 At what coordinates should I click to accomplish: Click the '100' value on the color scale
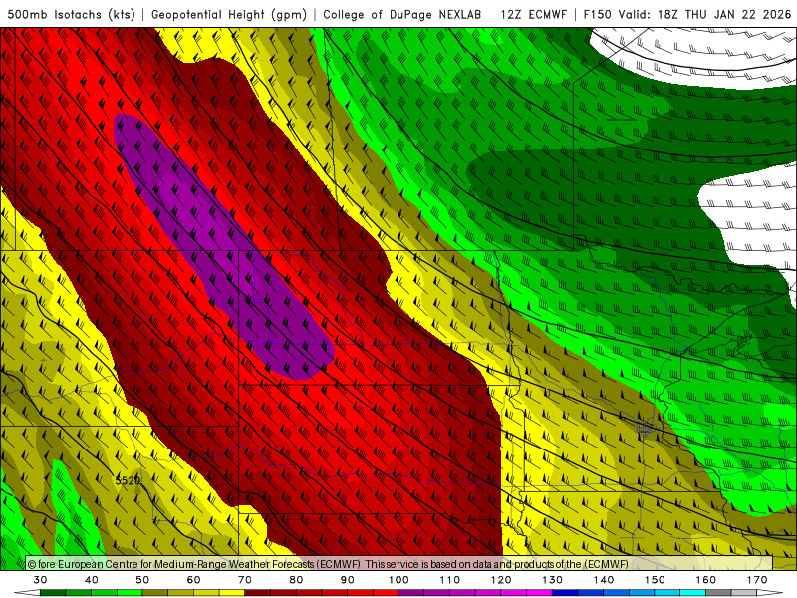[x=398, y=580]
